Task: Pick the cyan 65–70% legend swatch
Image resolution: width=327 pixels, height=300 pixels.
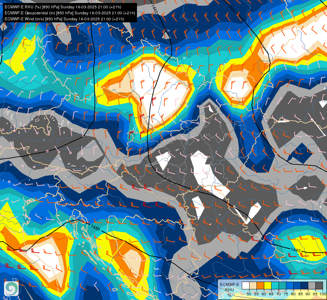Action: point(275,285)
